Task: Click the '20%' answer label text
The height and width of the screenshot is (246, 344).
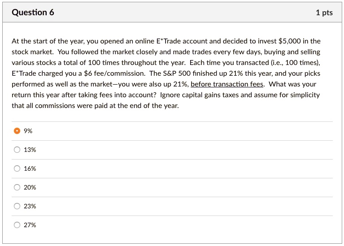Action: [x=30, y=187]
